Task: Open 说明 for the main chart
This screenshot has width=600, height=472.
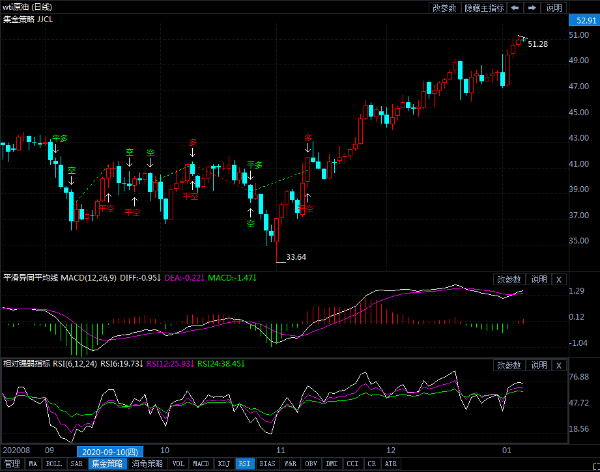Action: (554, 8)
